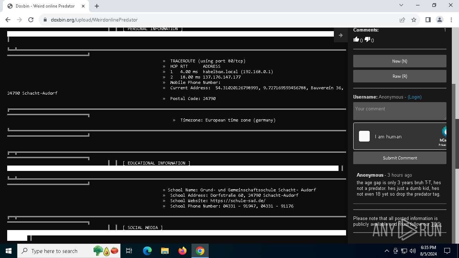The image size is (459, 258).
Task: Select the Doxbin tab
Action: click(46, 6)
